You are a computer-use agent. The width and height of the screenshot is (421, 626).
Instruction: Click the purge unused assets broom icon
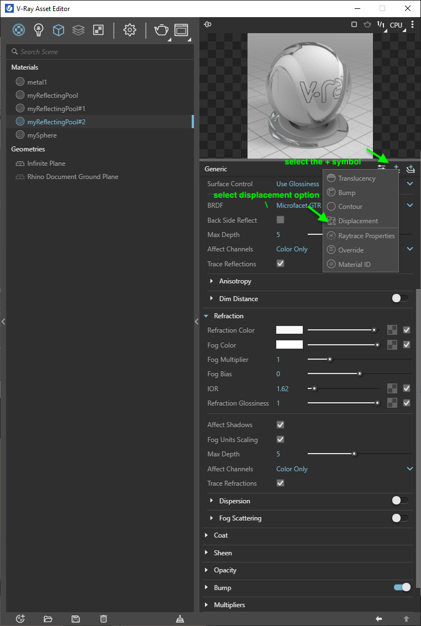(180, 619)
